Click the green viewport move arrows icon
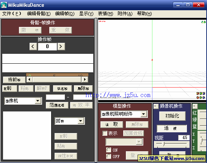The height and width of the screenshot is (163, 207). point(204,22)
